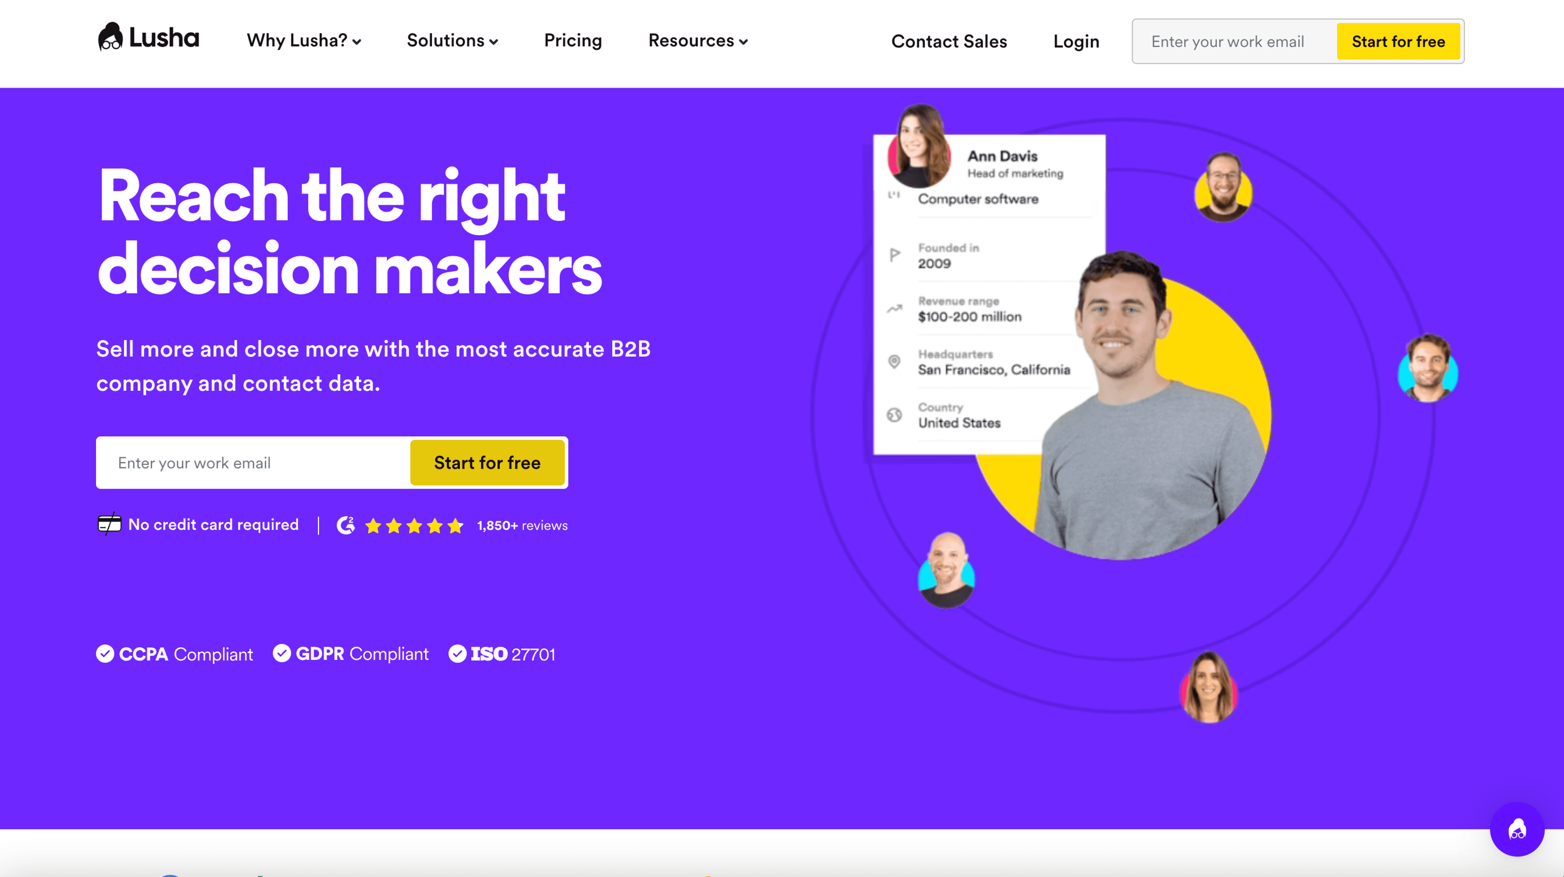
Task: Open the Pricing page from navigation
Action: (x=573, y=41)
